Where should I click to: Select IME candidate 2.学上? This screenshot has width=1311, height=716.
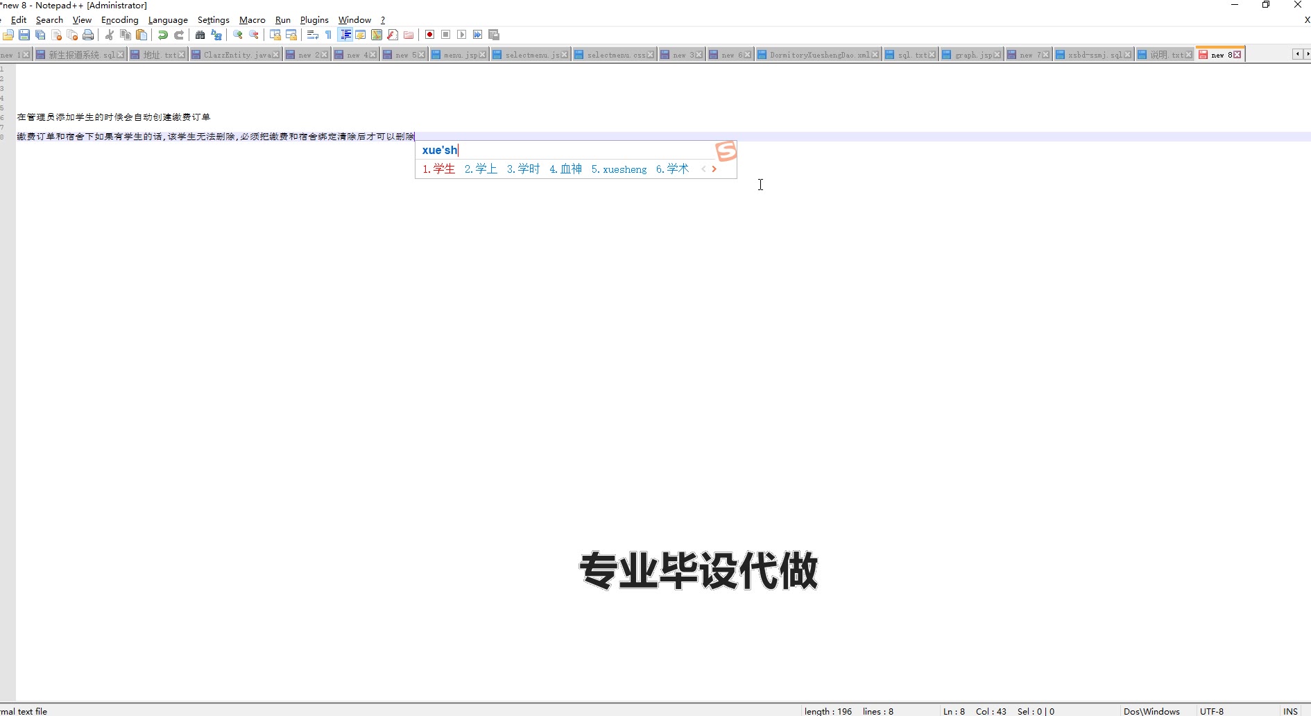point(481,169)
